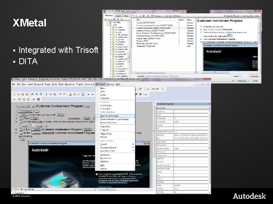Click the Undo arrow icon in XMetal toolbar
Image resolution: width=273 pixels, height=204 pixels.
click(60, 94)
